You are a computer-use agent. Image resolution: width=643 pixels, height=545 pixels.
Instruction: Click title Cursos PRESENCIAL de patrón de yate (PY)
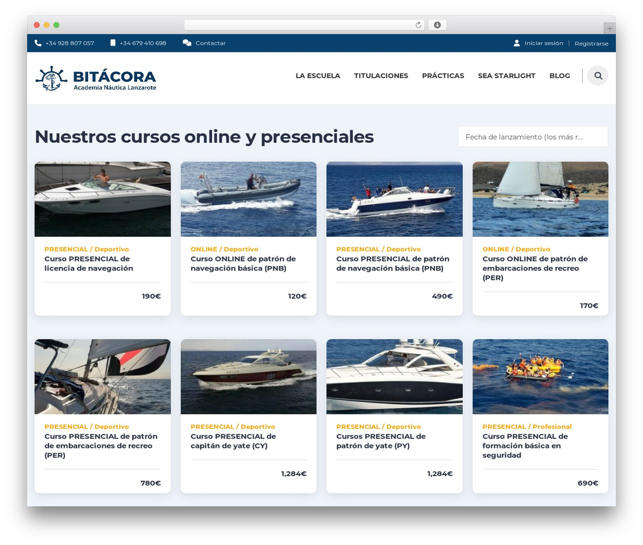pos(381,441)
